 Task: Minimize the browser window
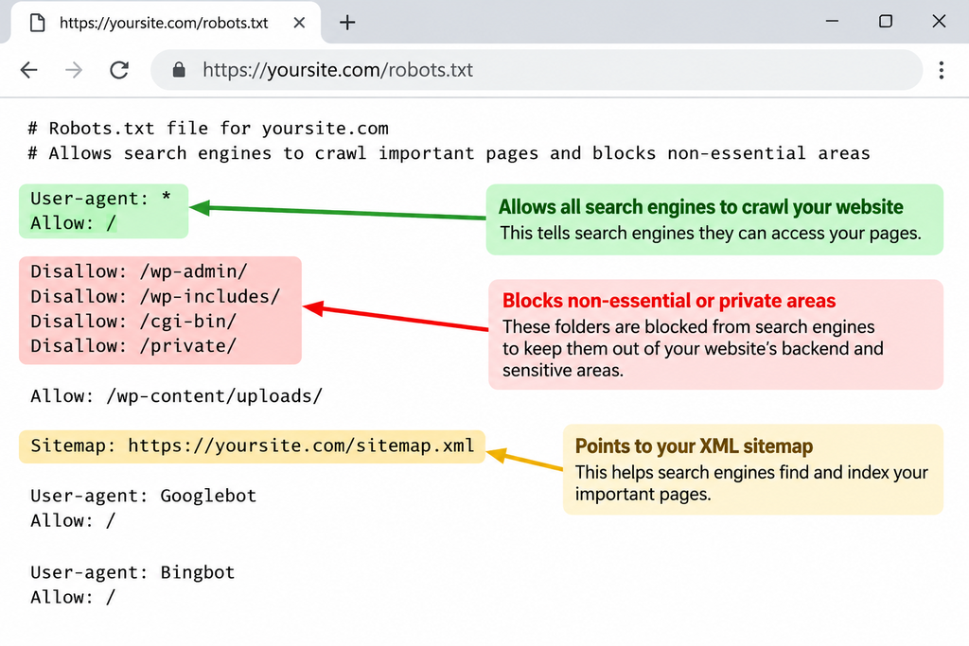[x=833, y=22]
